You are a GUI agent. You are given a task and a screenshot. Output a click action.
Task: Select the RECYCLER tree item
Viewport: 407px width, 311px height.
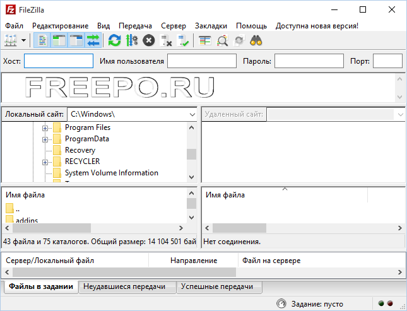(x=82, y=161)
